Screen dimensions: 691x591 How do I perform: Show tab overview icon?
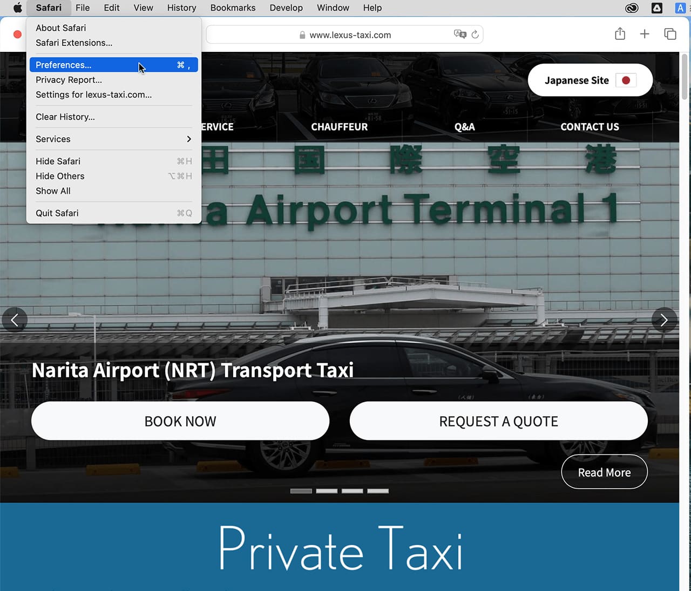click(670, 34)
